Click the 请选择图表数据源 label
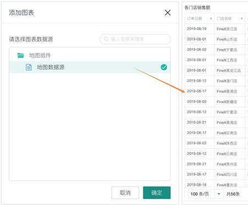 tap(31, 39)
